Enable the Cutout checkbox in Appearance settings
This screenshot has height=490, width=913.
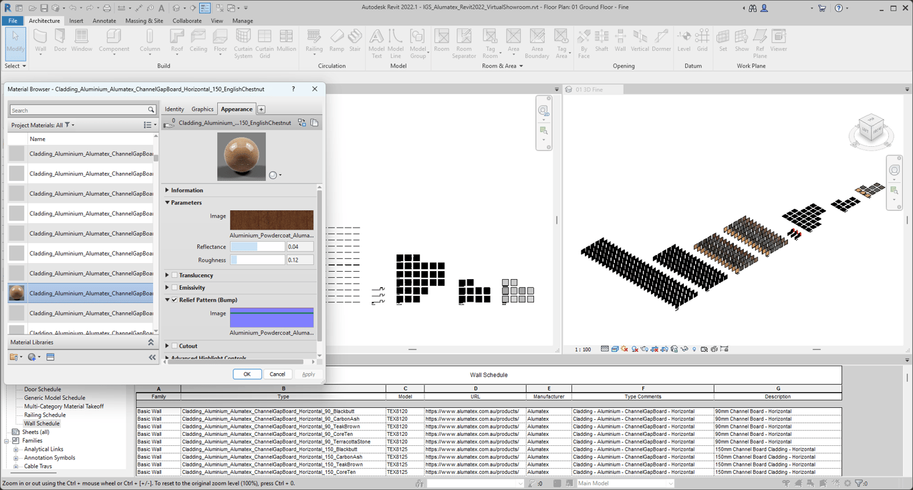(174, 346)
